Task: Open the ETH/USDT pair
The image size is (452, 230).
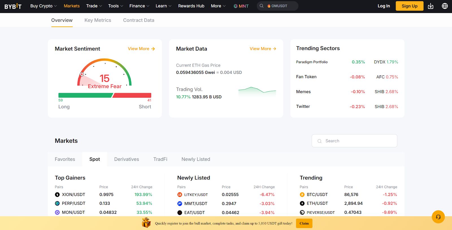Action: pyautogui.click(x=317, y=203)
